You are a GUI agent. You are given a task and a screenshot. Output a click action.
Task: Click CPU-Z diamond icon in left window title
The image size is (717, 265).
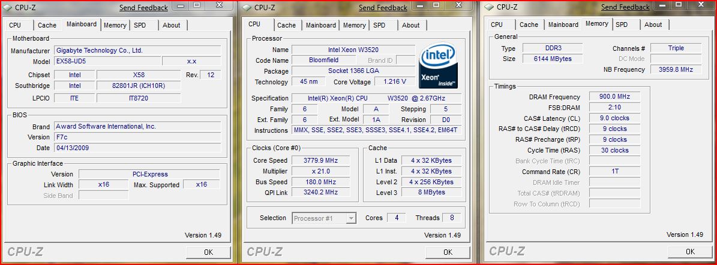coord(8,7)
